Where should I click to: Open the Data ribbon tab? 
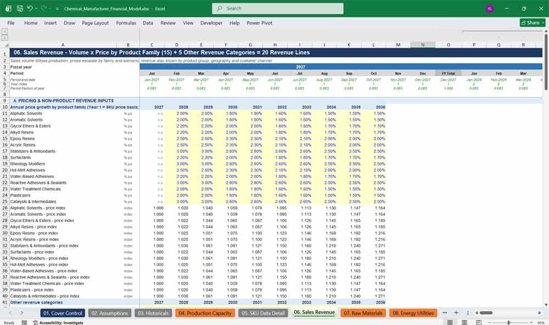(x=148, y=23)
